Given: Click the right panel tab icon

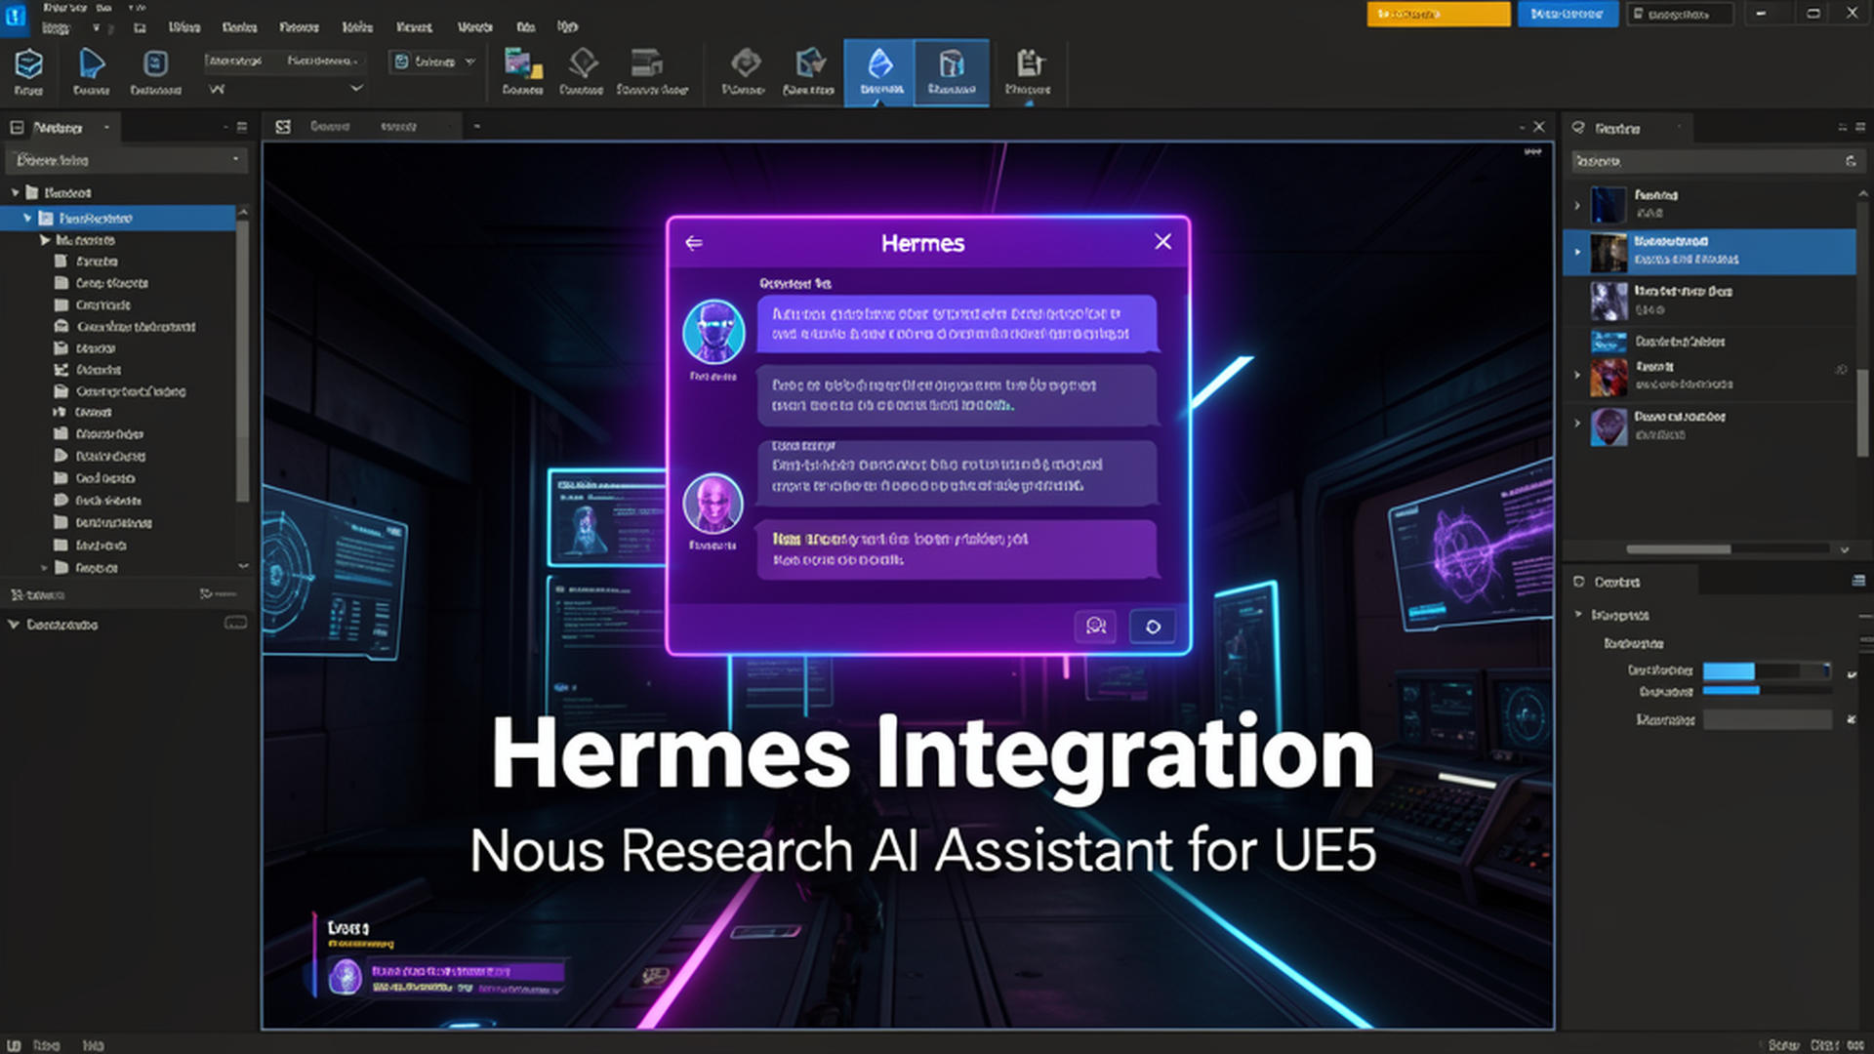Looking at the screenshot, I should [1578, 128].
